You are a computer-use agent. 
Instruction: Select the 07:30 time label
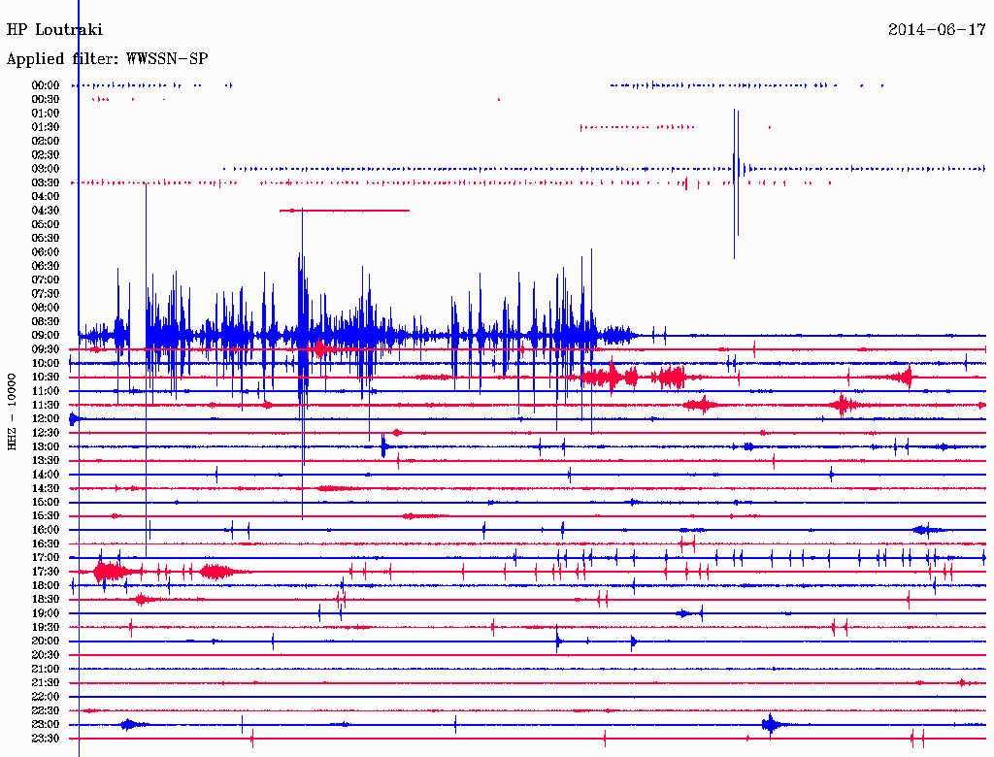[x=46, y=293]
